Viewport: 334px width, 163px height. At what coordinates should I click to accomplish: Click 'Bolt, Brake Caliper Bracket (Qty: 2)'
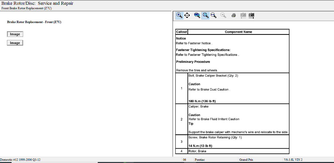(213, 76)
